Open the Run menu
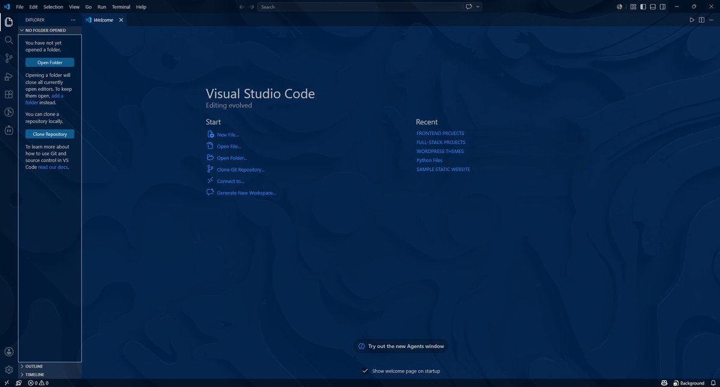The width and height of the screenshot is (720, 387). pos(102,7)
